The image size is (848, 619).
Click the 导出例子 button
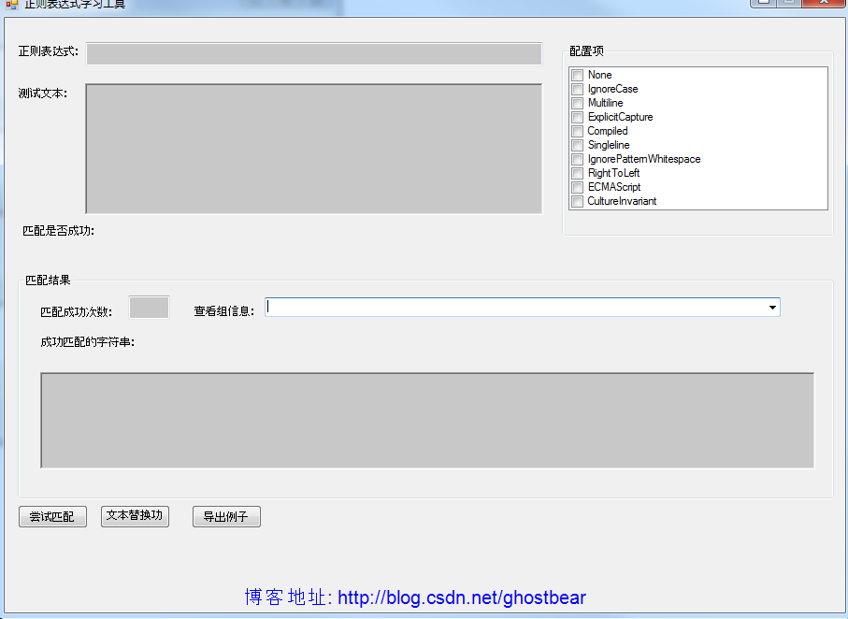click(226, 517)
